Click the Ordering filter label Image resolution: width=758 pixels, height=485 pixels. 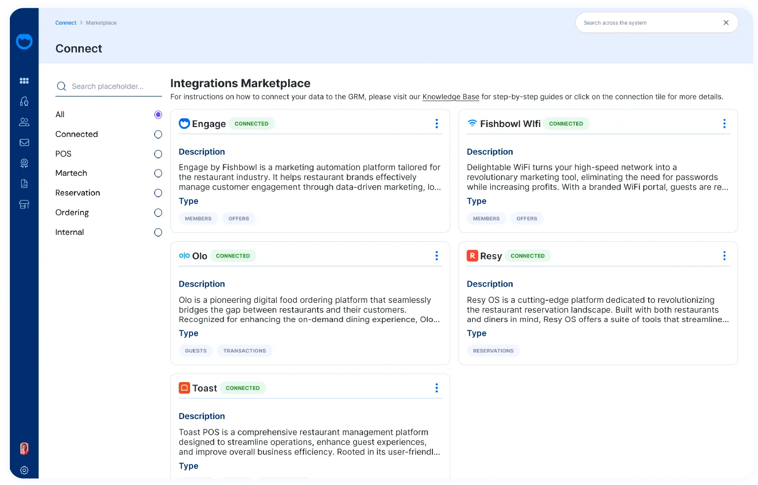(x=72, y=213)
